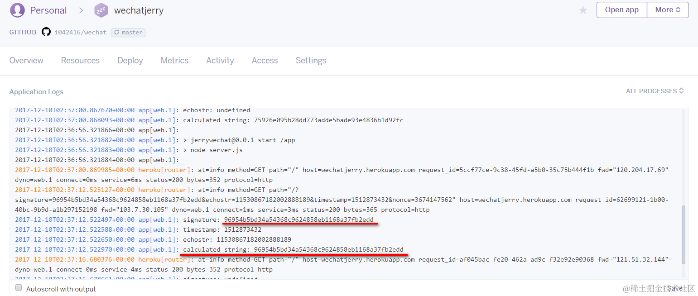Open the Deploy tab
The height and width of the screenshot is (296, 698).
pyautogui.click(x=130, y=61)
